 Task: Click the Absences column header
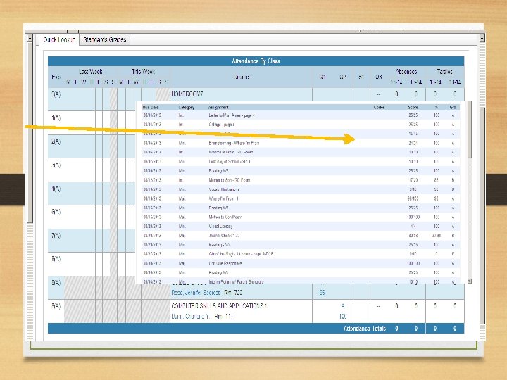[x=406, y=71]
